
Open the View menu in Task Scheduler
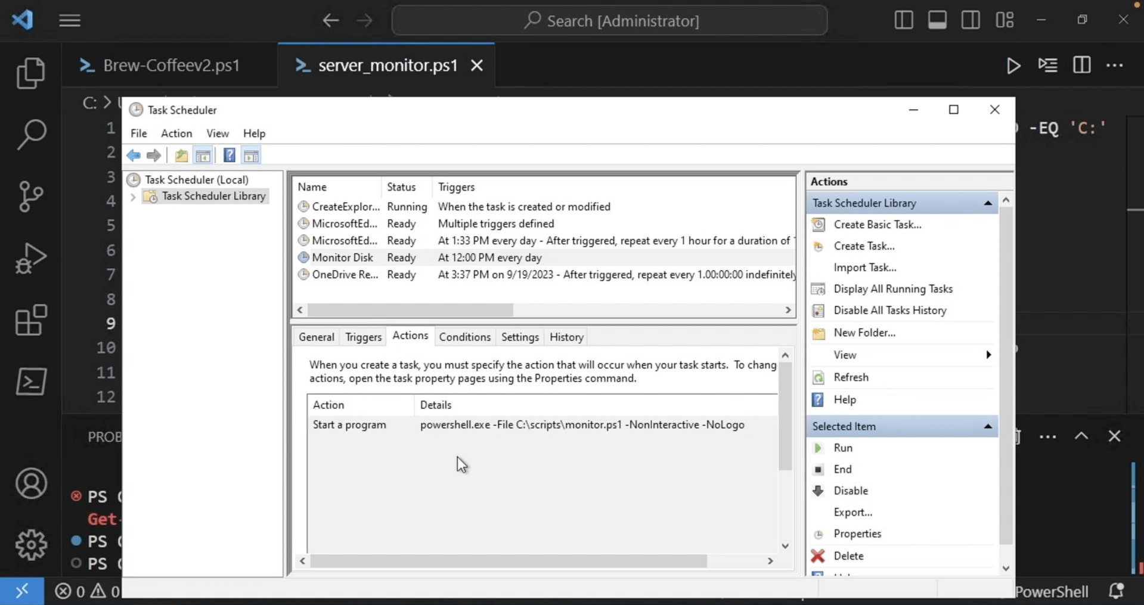click(x=218, y=134)
